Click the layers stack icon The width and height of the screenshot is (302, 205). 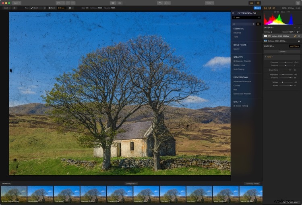tap(270, 8)
